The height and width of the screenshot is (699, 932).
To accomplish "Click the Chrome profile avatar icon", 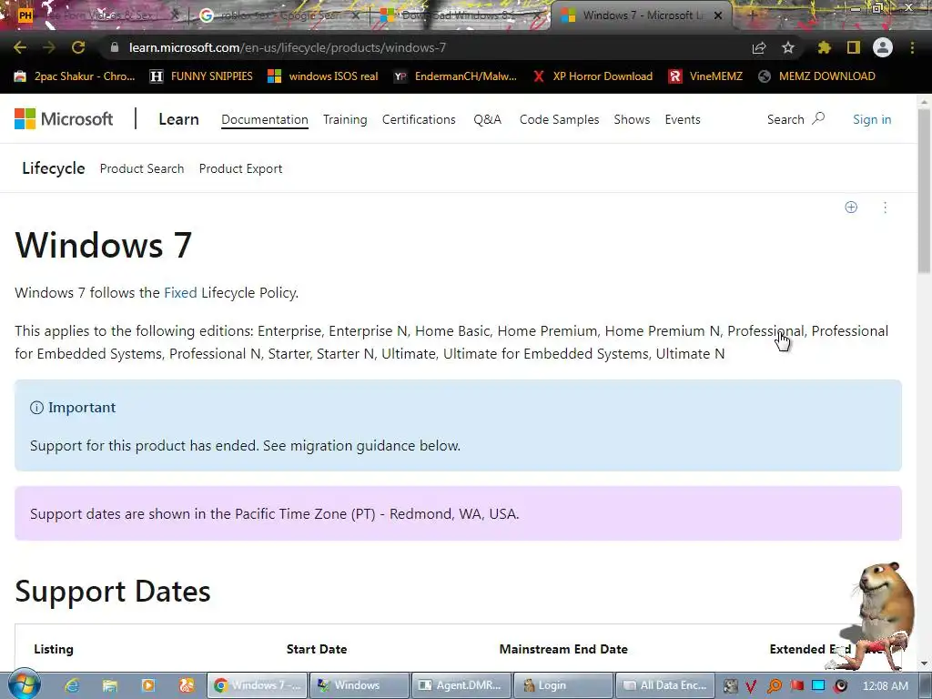I will click(883, 47).
